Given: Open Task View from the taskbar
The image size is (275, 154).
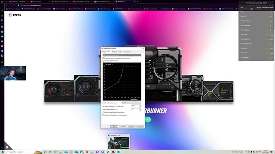Looking at the screenshot, I should (50, 152).
